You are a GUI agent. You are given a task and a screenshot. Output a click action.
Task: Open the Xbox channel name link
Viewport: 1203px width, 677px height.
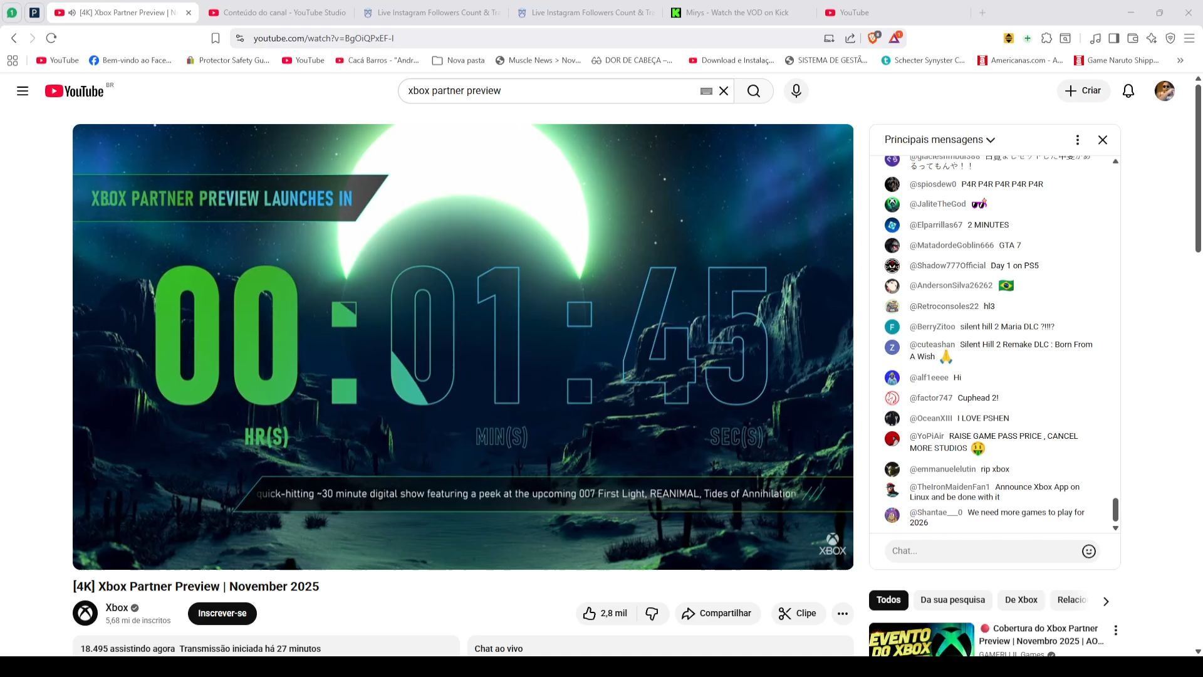tap(117, 607)
